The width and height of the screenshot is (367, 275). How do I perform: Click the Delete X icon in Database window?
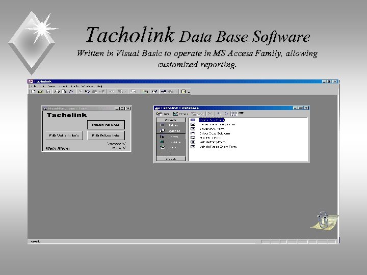pos(210,114)
